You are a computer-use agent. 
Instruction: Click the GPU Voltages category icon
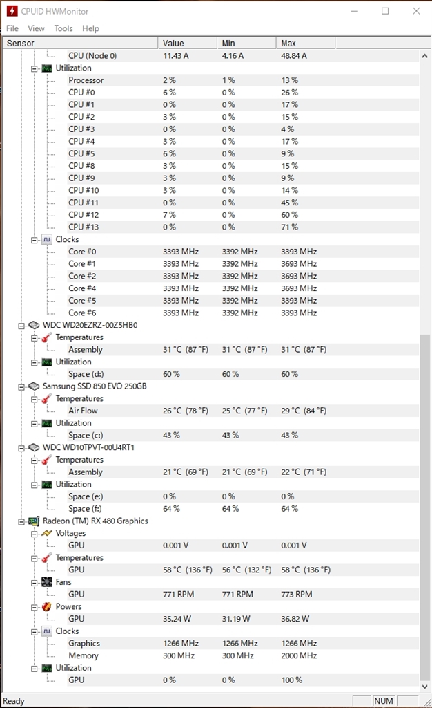tap(47, 533)
